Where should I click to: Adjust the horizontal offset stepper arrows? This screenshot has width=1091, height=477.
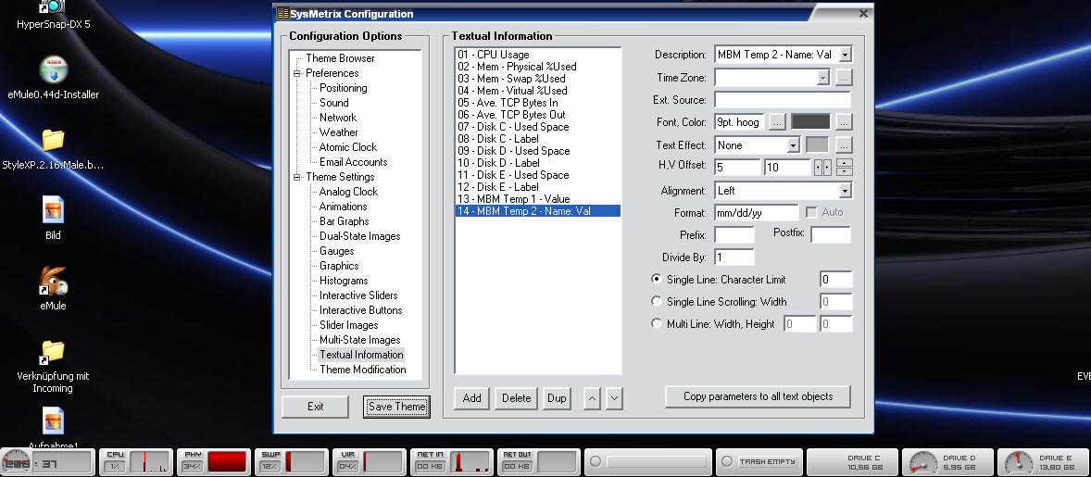coord(823,168)
